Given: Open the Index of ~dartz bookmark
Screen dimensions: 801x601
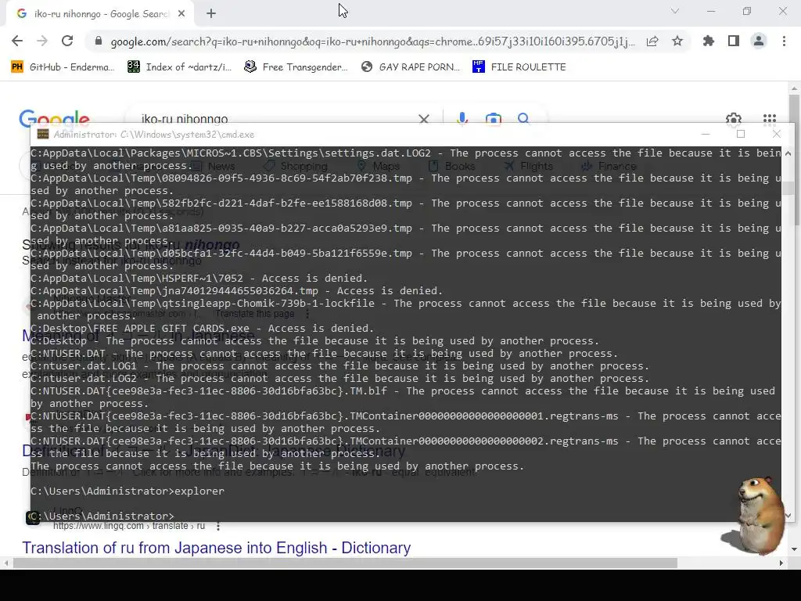Looking at the screenshot, I should pyautogui.click(x=179, y=67).
